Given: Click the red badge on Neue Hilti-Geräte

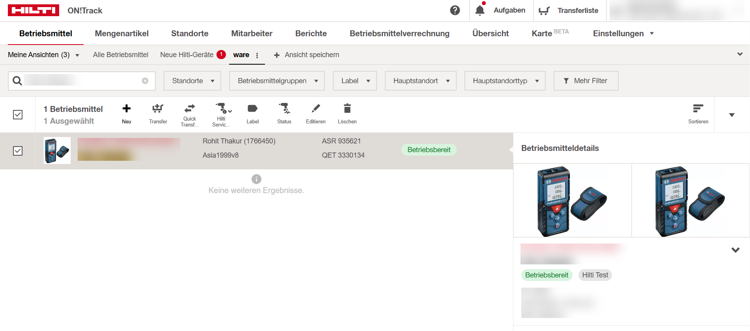Looking at the screenshot, I should (221, 54).
